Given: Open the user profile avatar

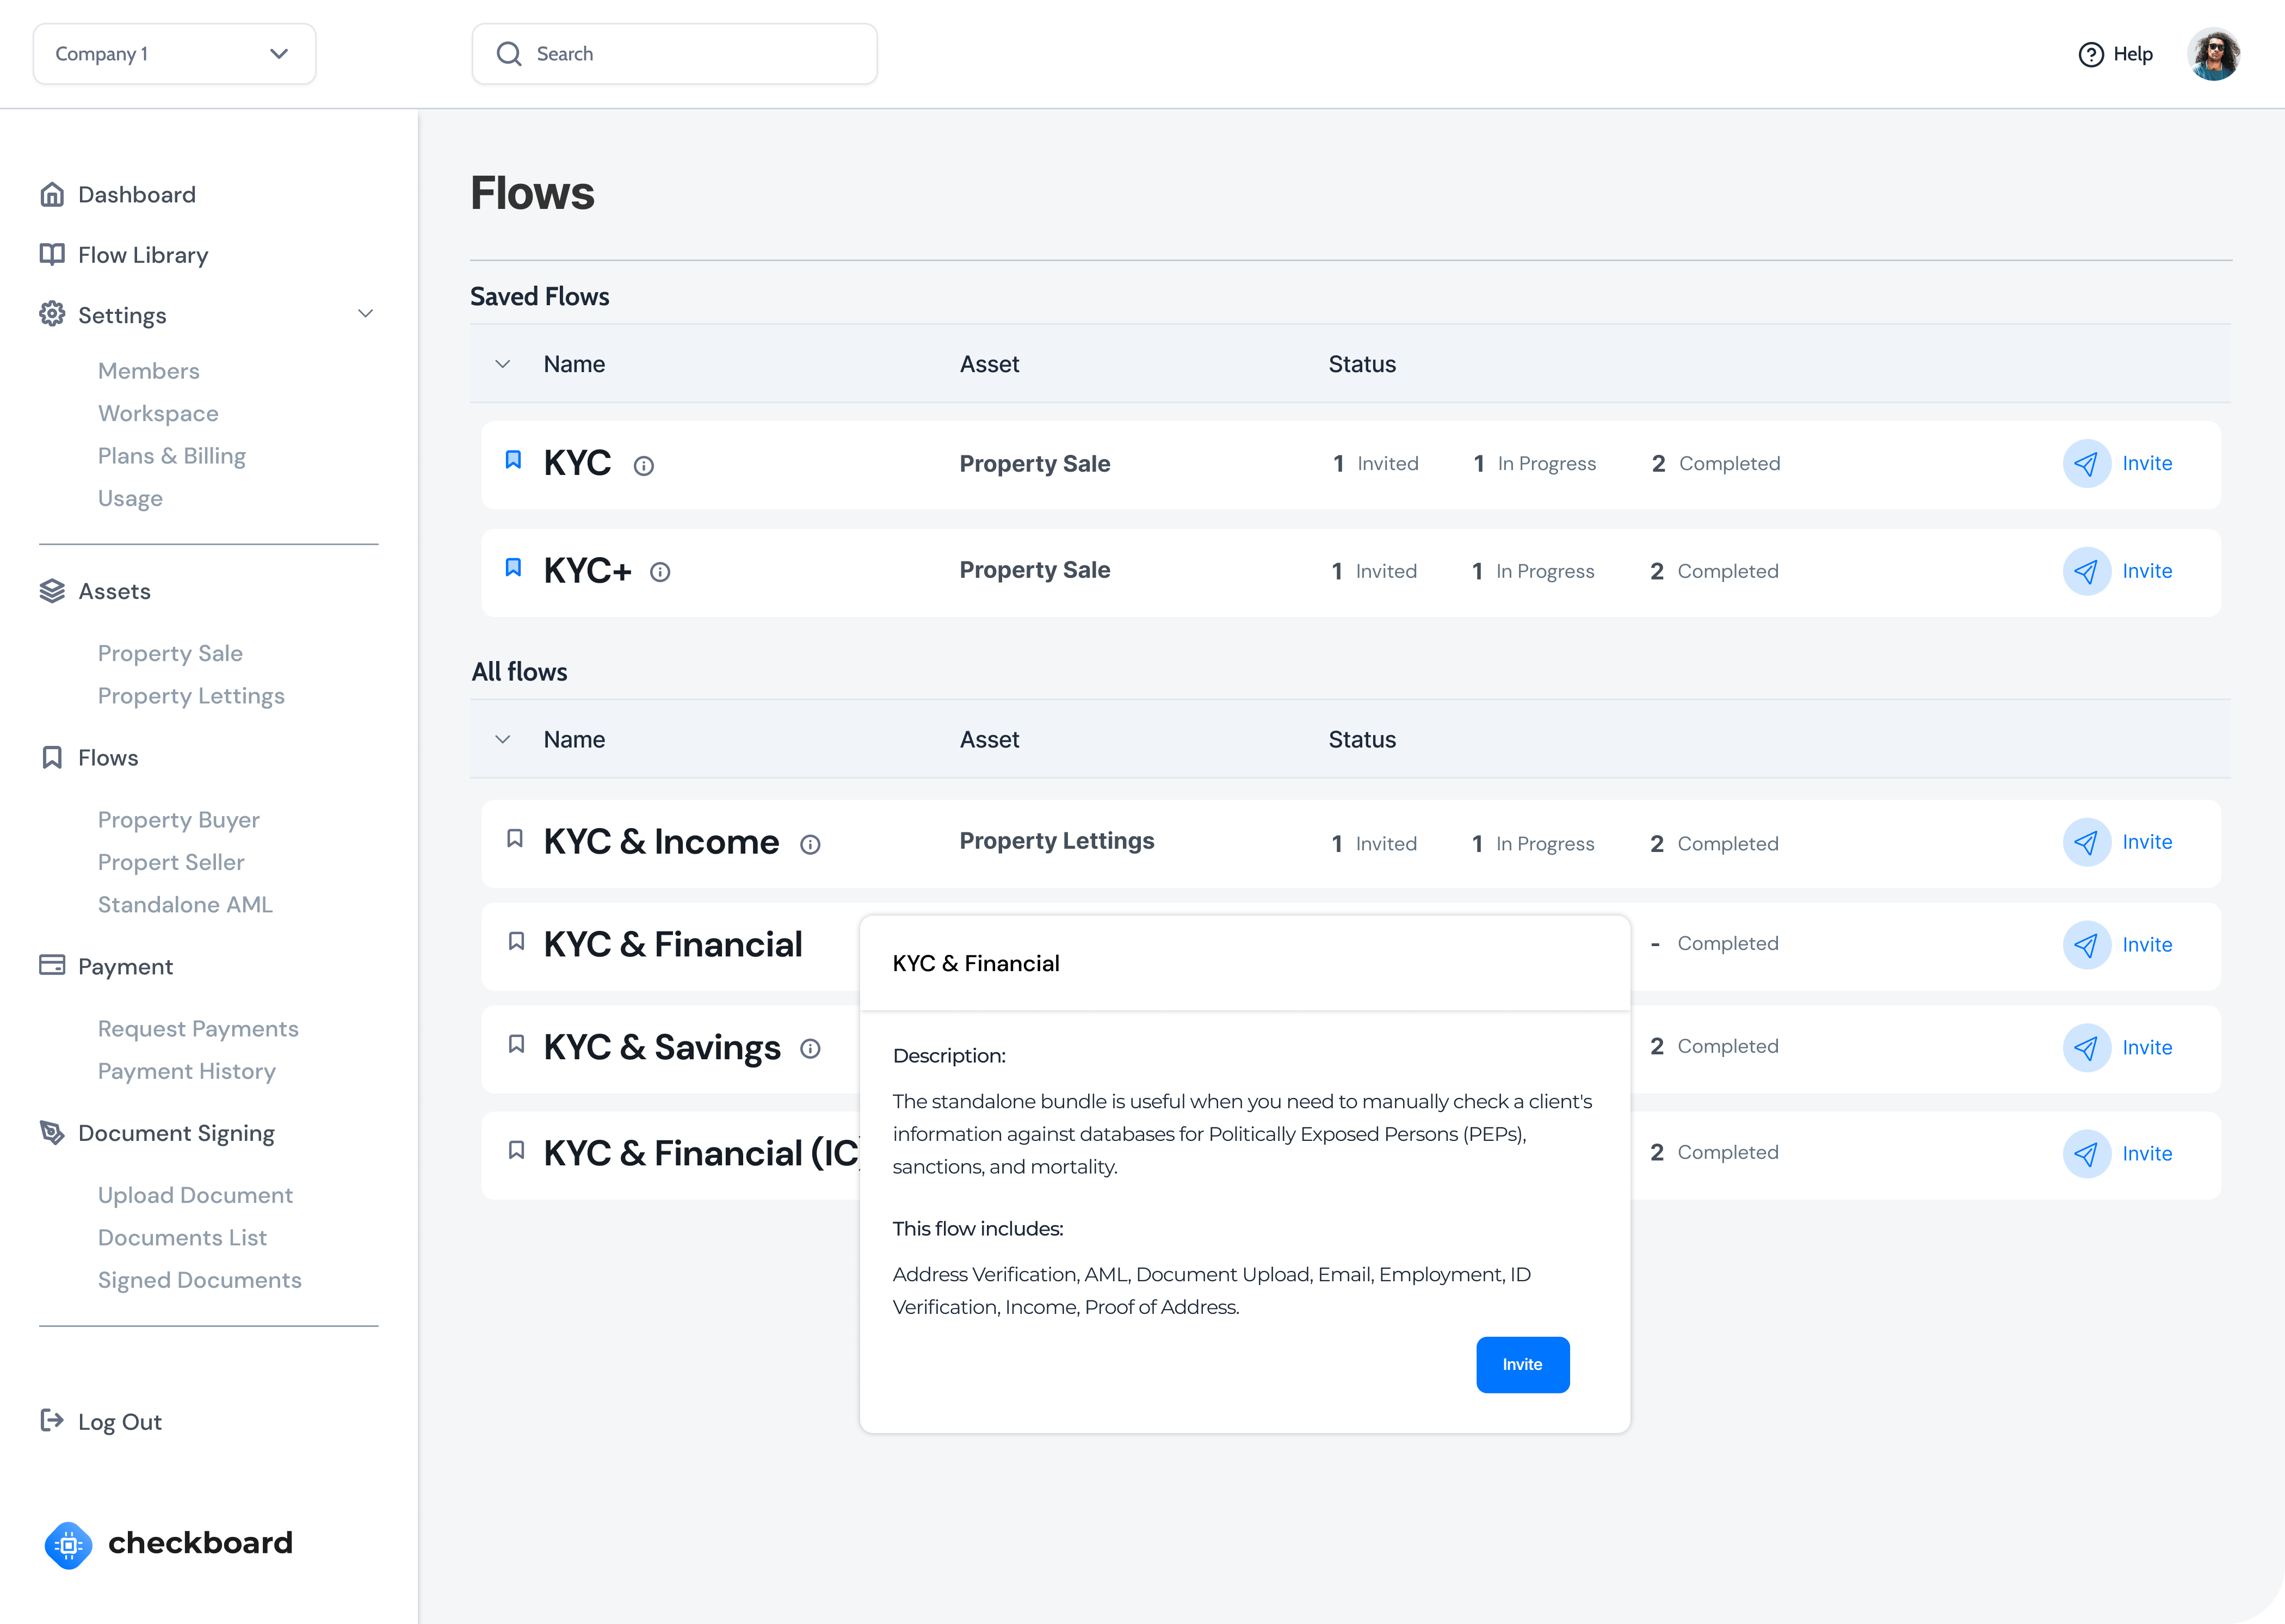Looking at the screenshot, I should point(2214,54).
